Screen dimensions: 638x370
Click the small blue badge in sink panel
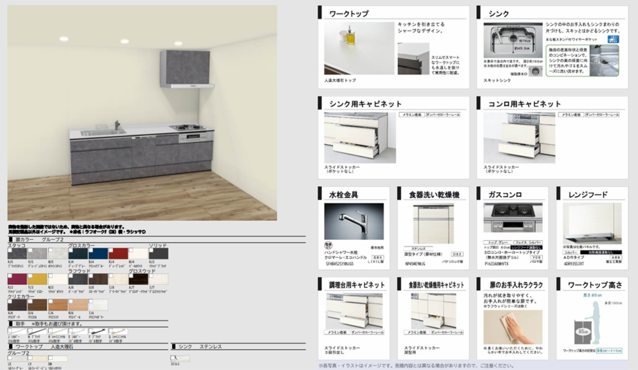[x=612, y=39]
